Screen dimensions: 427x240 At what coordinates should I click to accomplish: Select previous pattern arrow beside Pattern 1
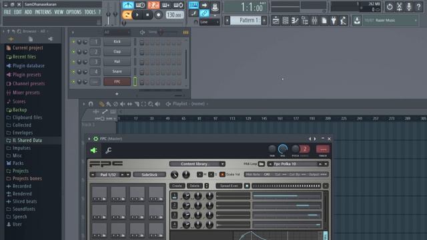pyautogui.click(x=227, y=21)
